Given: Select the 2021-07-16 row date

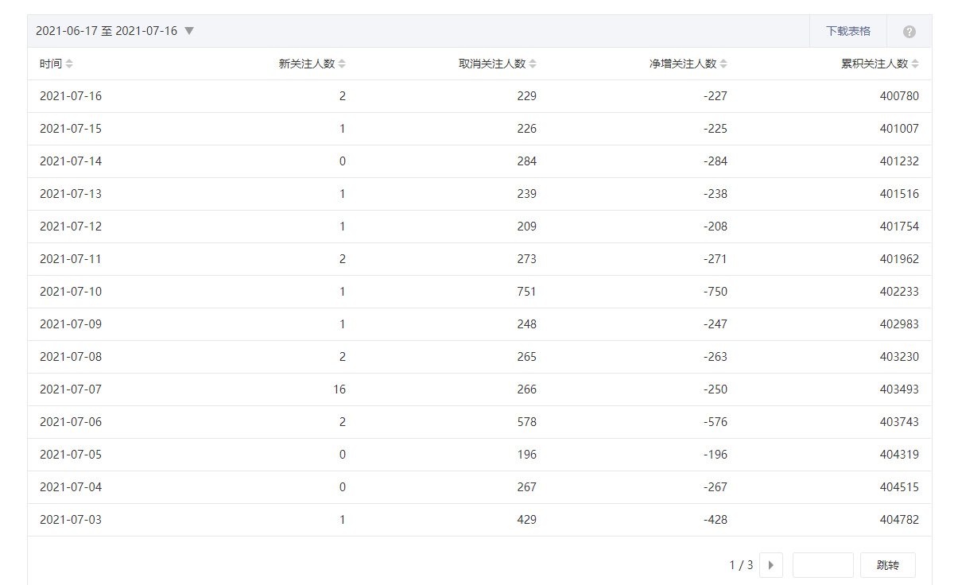Looking at the screenshot, I should pyautogui.click(x=71, y=96).
